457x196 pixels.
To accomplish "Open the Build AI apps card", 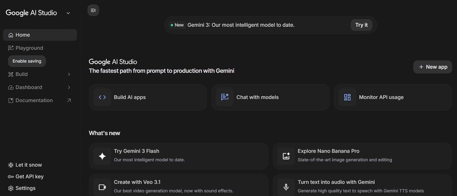I will click(148, 97).
